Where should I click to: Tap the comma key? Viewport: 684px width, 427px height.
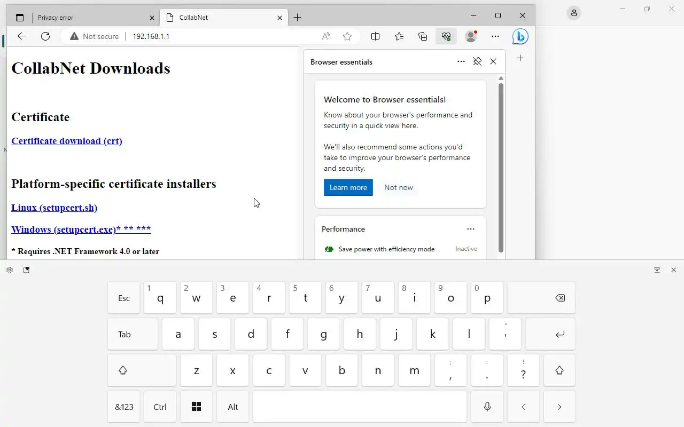(450, 370)
